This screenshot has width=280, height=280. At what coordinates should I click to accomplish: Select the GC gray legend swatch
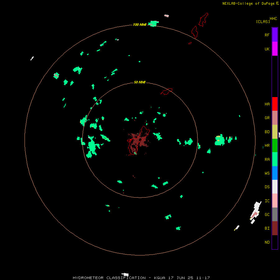(x=275, y=214)
